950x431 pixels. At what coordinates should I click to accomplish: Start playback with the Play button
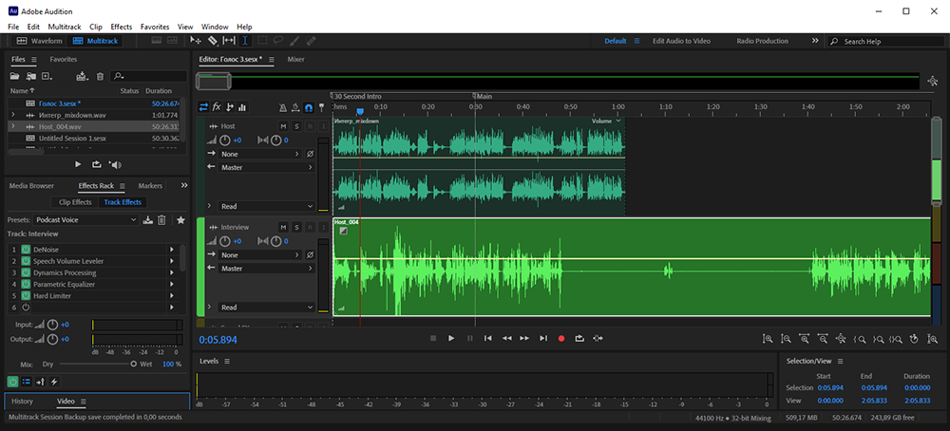click(x=451, y=338)
